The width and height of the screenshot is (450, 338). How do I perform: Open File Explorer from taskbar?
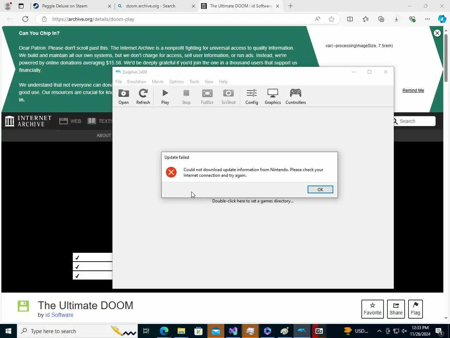(181, 331)
